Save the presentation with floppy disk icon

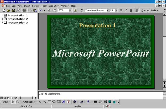point(14,10)
